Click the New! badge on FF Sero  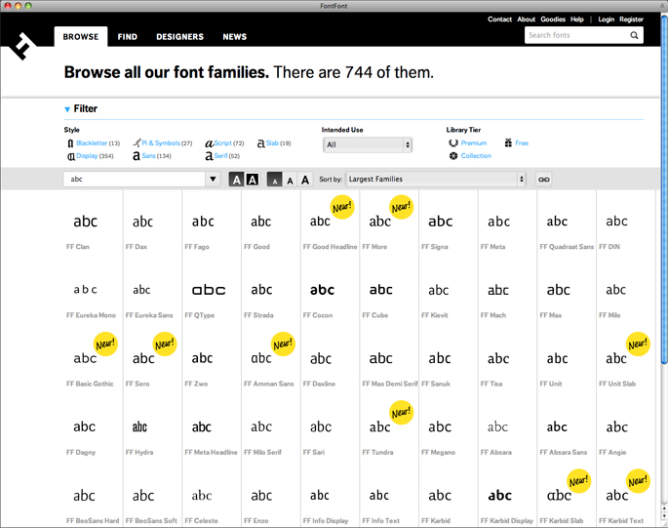coord(165,345)
